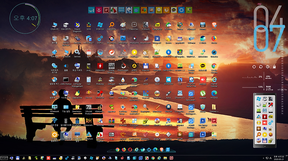
Task: Open HoneyView desktop shortcut
Action: (123, 94)
